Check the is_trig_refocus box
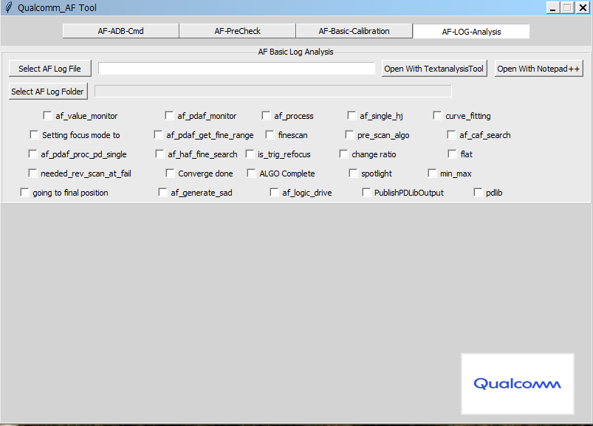Viewport: 593px width, 426px height. pyautogui.click(x=250, y=154)
